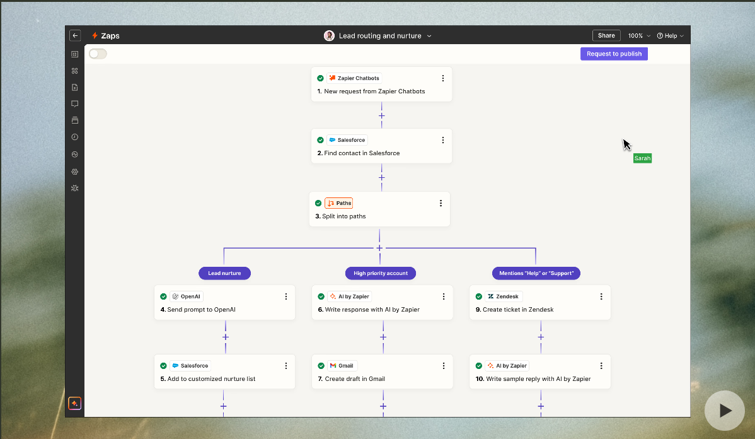Select the High priority account path label
This screenshot has width=755, height=439.
click(x=381, y=273)
